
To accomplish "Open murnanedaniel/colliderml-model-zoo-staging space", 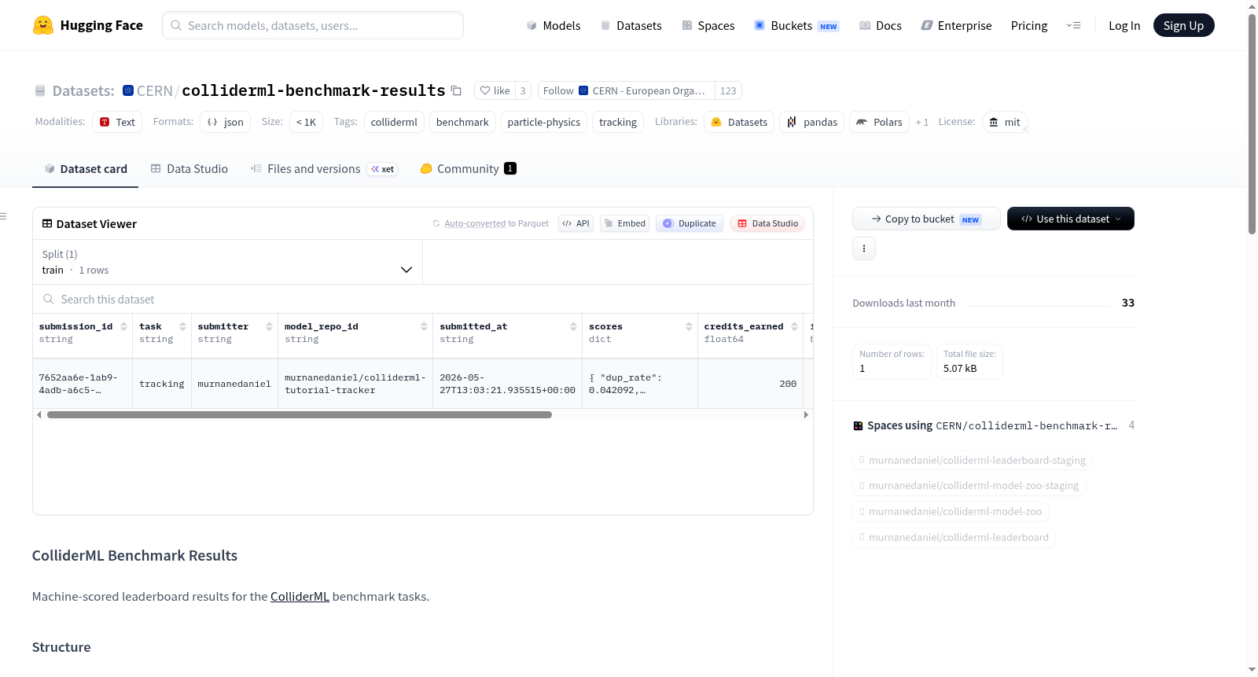I will coord(969,485).
